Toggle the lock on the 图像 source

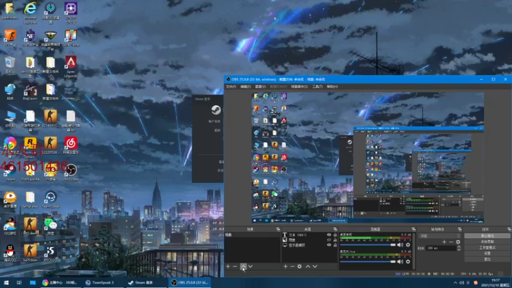click(x=335, y=240)
